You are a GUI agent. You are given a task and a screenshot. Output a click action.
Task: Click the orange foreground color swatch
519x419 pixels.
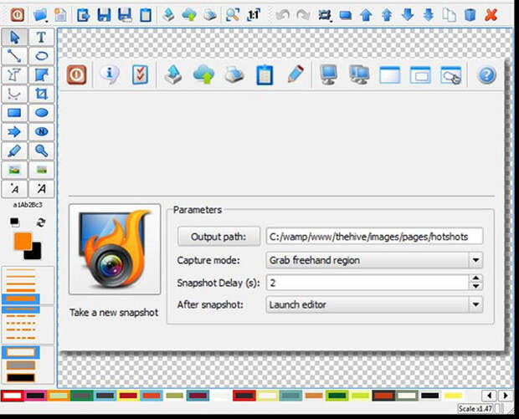pos(23,242)
